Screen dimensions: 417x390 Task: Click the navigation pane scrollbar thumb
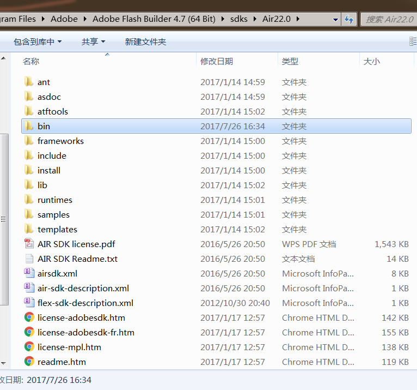click(x=4, y=219)
